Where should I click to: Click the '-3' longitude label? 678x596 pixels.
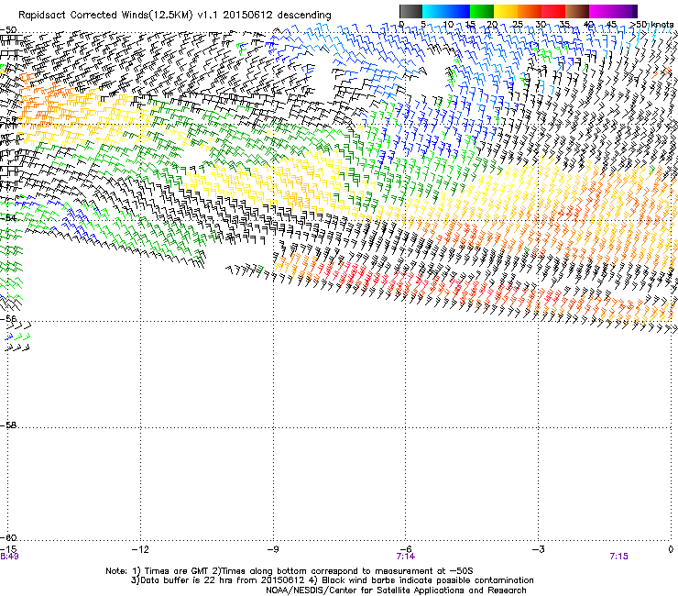(x=538, y=549)
